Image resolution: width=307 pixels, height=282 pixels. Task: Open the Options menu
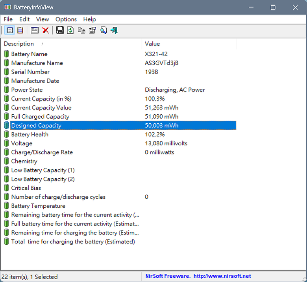coord(66,19)
